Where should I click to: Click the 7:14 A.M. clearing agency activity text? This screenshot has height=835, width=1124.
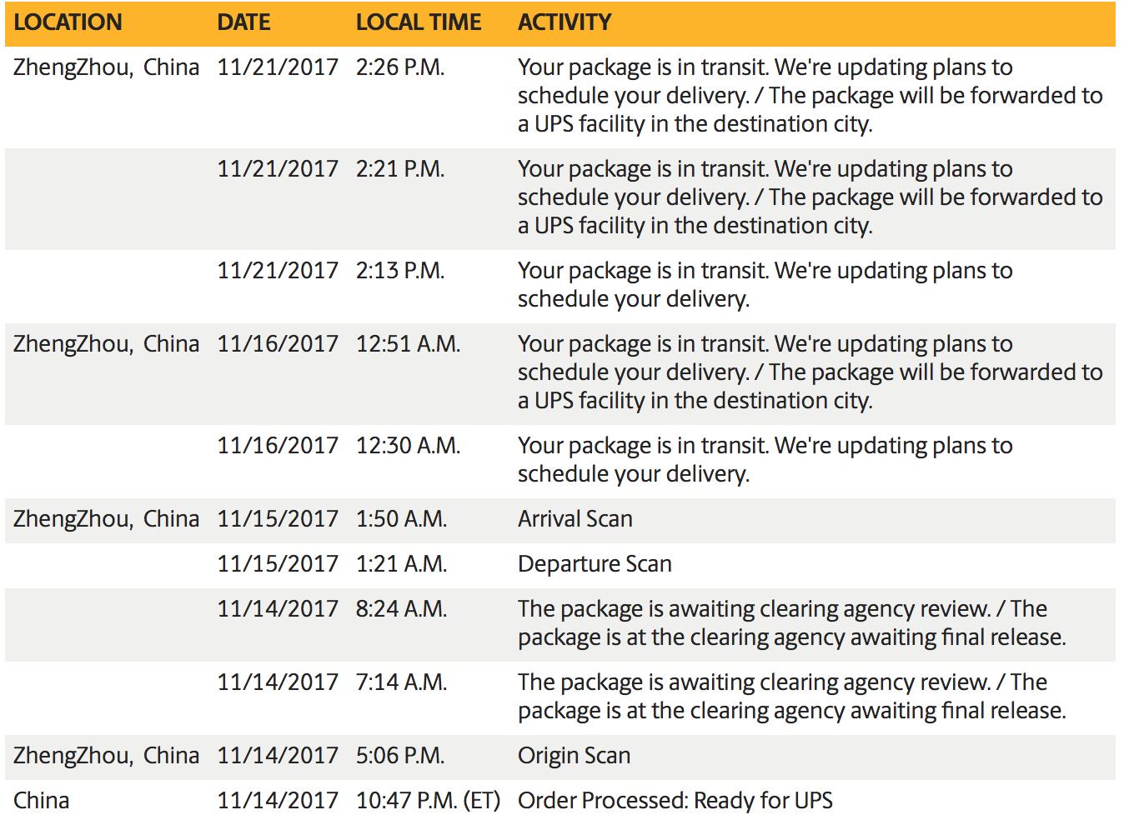coord(791,697)
